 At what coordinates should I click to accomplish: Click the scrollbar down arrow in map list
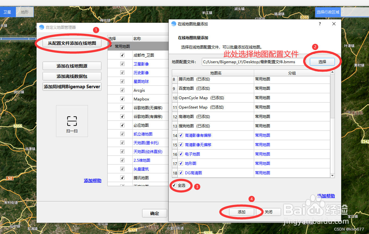(332, 175)
